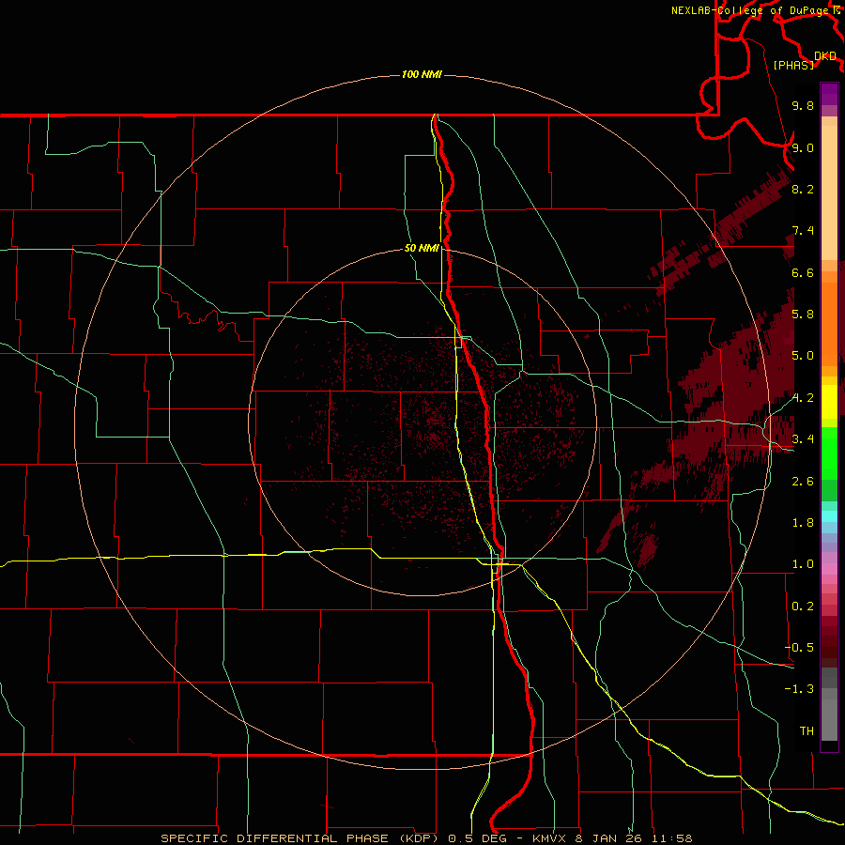Image resolution: width=845 pixels, height=845 pixels.
Task: Click the -0.5 scale value
Action: (x=799, y=648)
